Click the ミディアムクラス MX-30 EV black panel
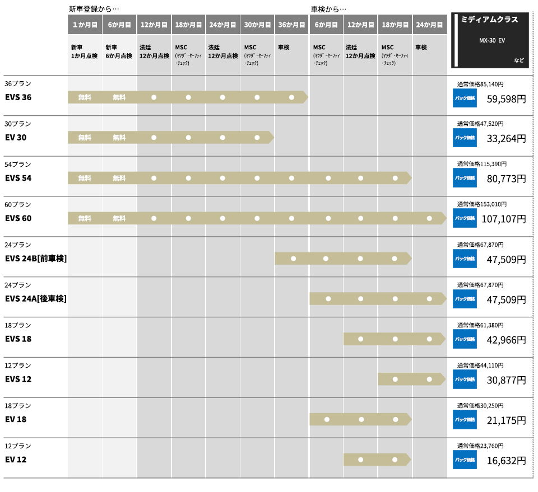 (490, 40)
